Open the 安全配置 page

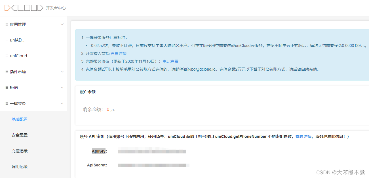coord(20,135)
